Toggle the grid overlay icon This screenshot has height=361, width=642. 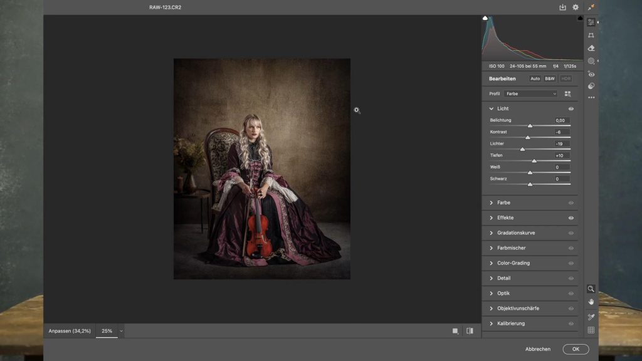click(591, 330)
